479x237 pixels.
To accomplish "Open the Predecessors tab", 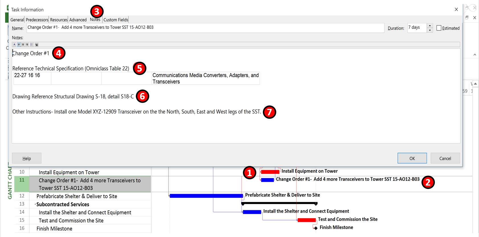I will tap(37, 20).
